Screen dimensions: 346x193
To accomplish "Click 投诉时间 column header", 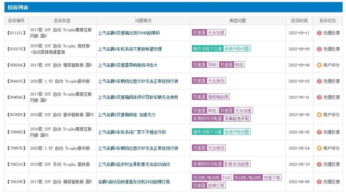I will 299,21.
